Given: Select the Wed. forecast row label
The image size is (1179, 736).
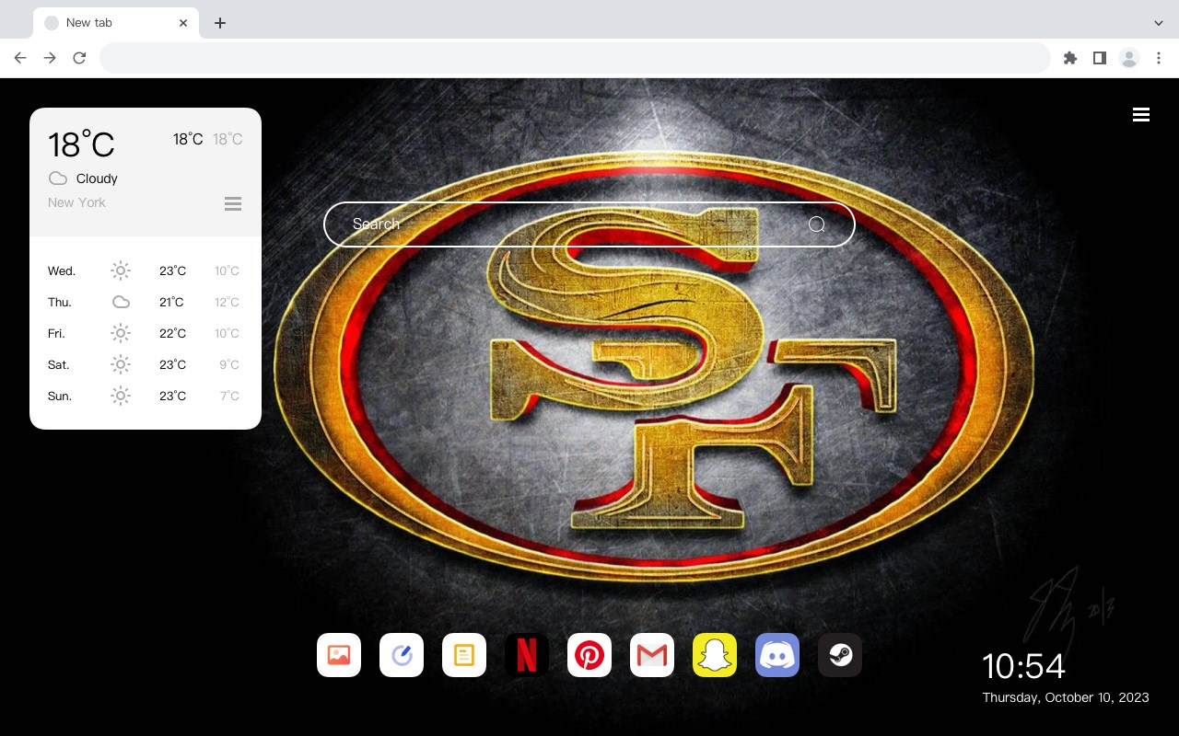Looking at the screenshot, I should 62,271.
